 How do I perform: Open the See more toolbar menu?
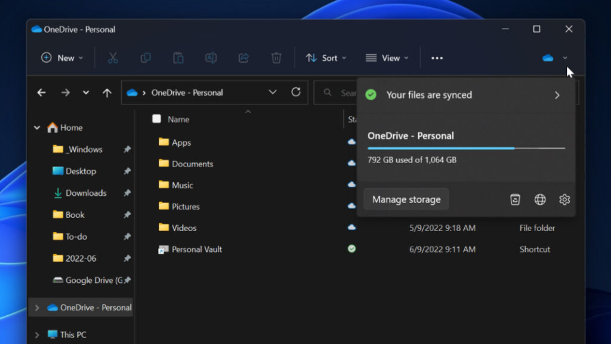pyautogui.click(x=437, y=57)
